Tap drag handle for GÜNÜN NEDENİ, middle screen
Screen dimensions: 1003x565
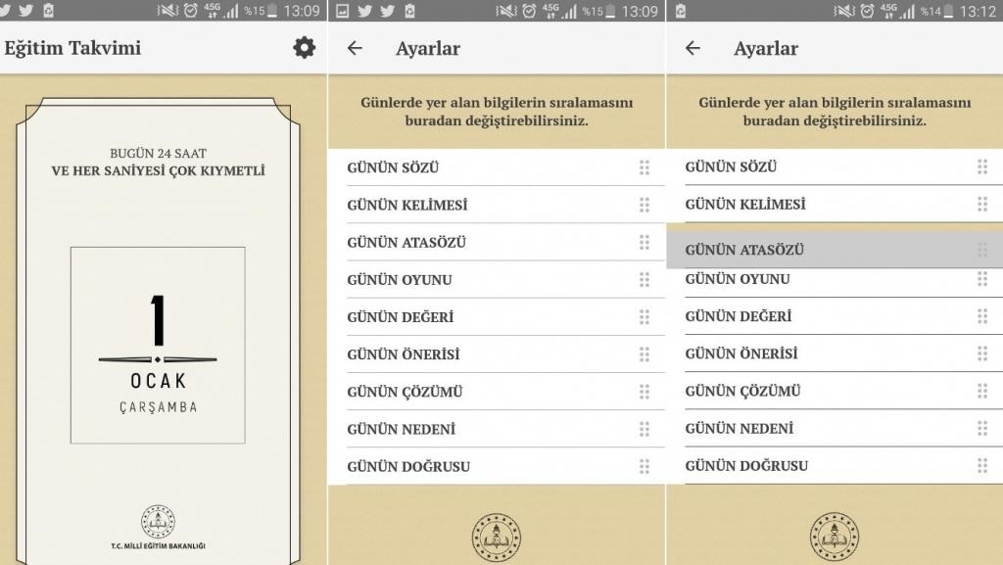point(644,429)
